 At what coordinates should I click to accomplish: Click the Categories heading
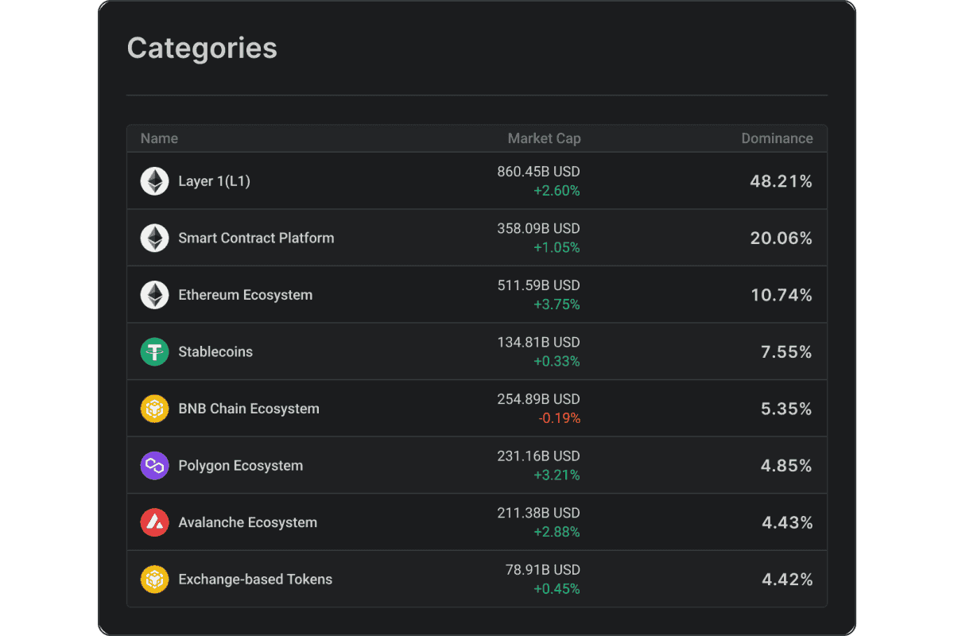point(202,48)
